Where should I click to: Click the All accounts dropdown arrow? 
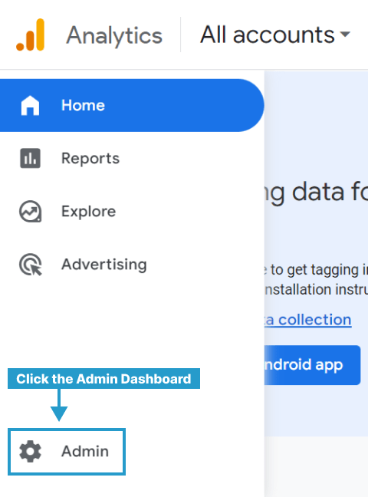tap(345, 34)
